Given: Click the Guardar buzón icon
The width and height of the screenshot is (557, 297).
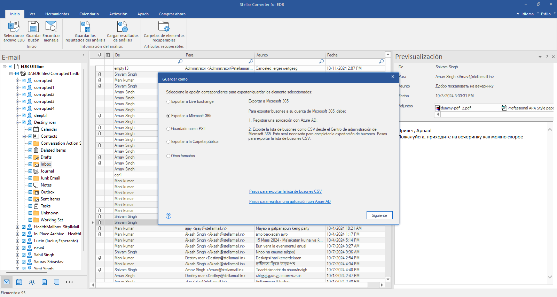Looking at the screenshot, I should click(33, 31).
